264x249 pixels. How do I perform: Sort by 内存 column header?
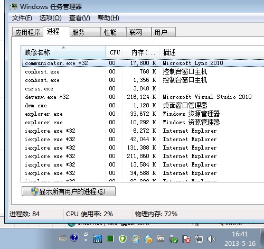tap(142, 52)
